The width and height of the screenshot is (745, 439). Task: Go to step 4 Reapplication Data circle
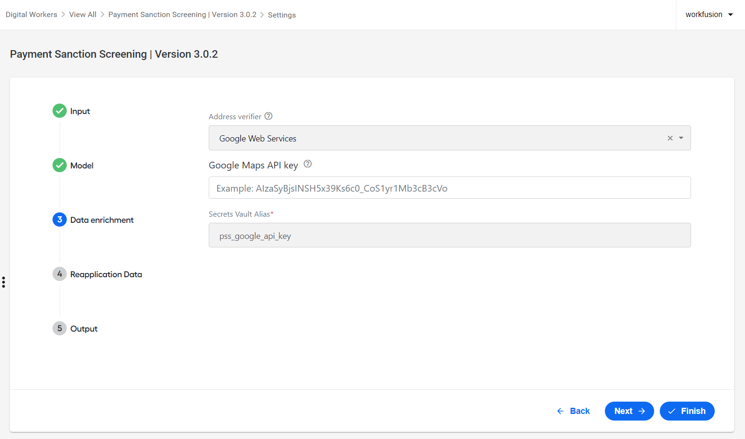point(60,274)
